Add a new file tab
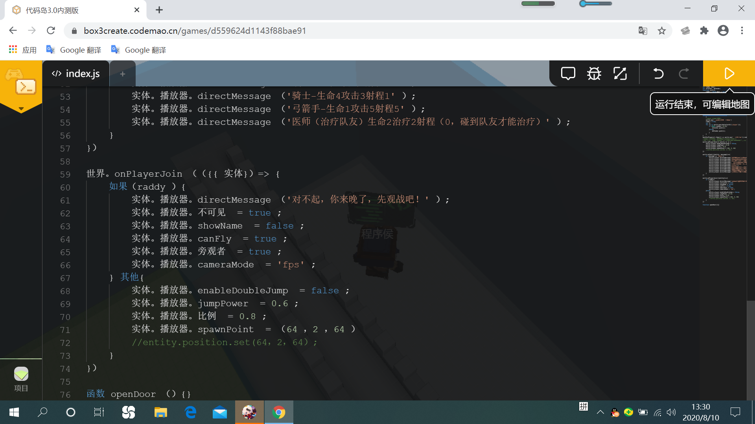755x424 pixels. (123, 74)
